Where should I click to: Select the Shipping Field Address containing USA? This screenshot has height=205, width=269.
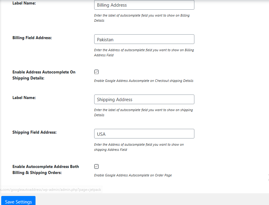144,134
